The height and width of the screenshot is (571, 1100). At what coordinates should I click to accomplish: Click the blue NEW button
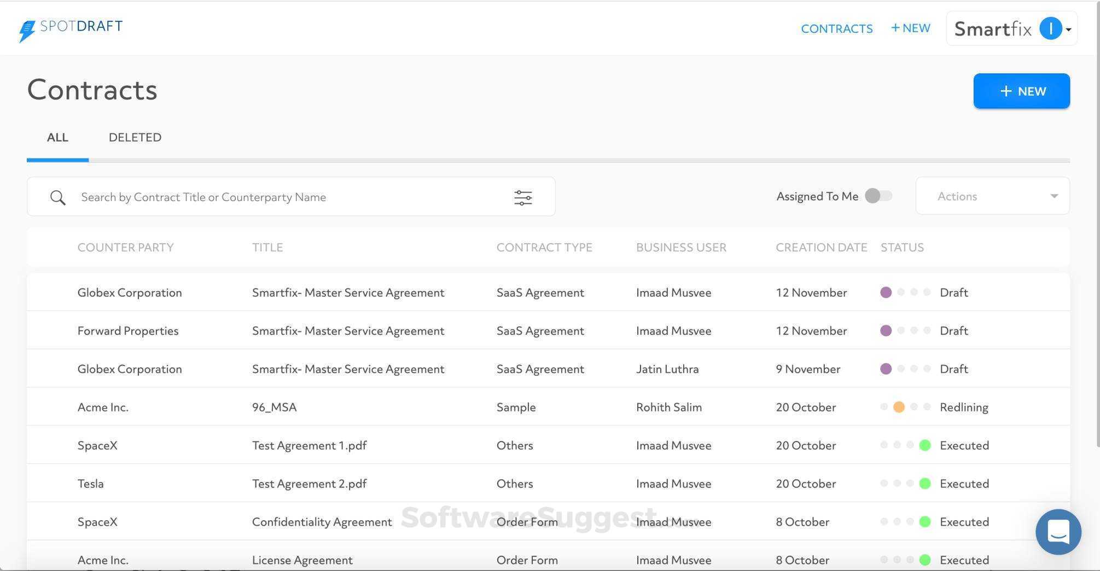[1021, 91]
